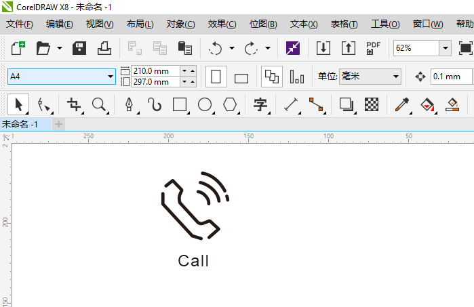This screenshot has height=307, width=474.
Task: Cut the selection to clipboard
Action: 135,48
